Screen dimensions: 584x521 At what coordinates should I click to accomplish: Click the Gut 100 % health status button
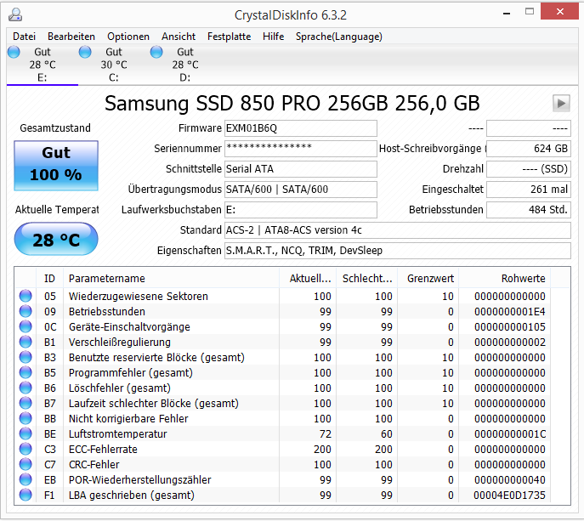[56, 166]
